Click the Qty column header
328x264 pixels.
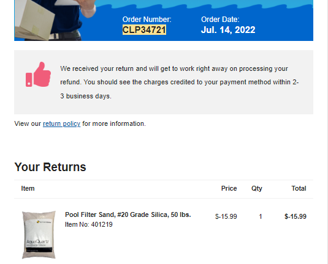click(x=257, y=188)
